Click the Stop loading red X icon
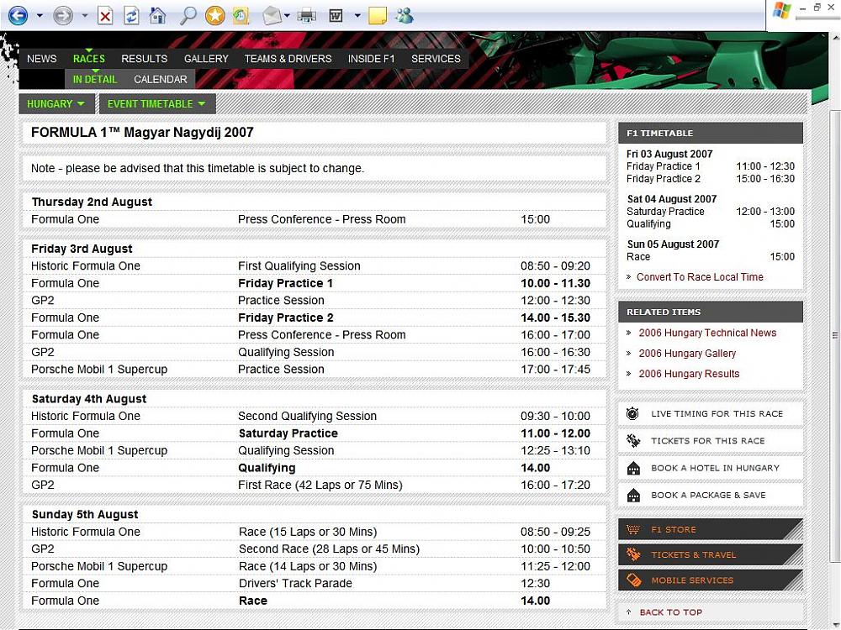Screen dimensions: 841x630 click(105, 15)
